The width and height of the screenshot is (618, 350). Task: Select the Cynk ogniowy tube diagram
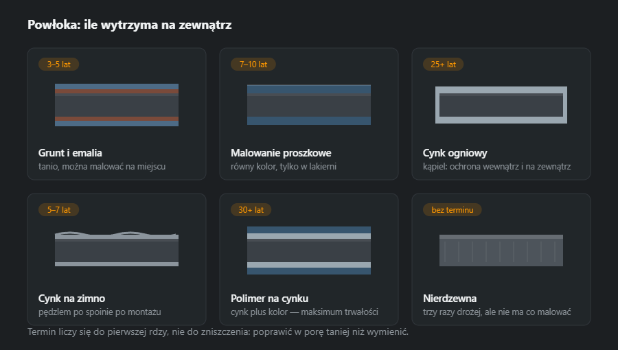click(x=501, y=105)
